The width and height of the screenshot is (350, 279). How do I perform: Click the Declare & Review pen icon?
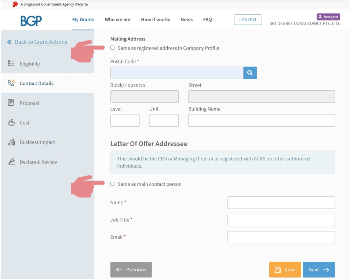11,162
